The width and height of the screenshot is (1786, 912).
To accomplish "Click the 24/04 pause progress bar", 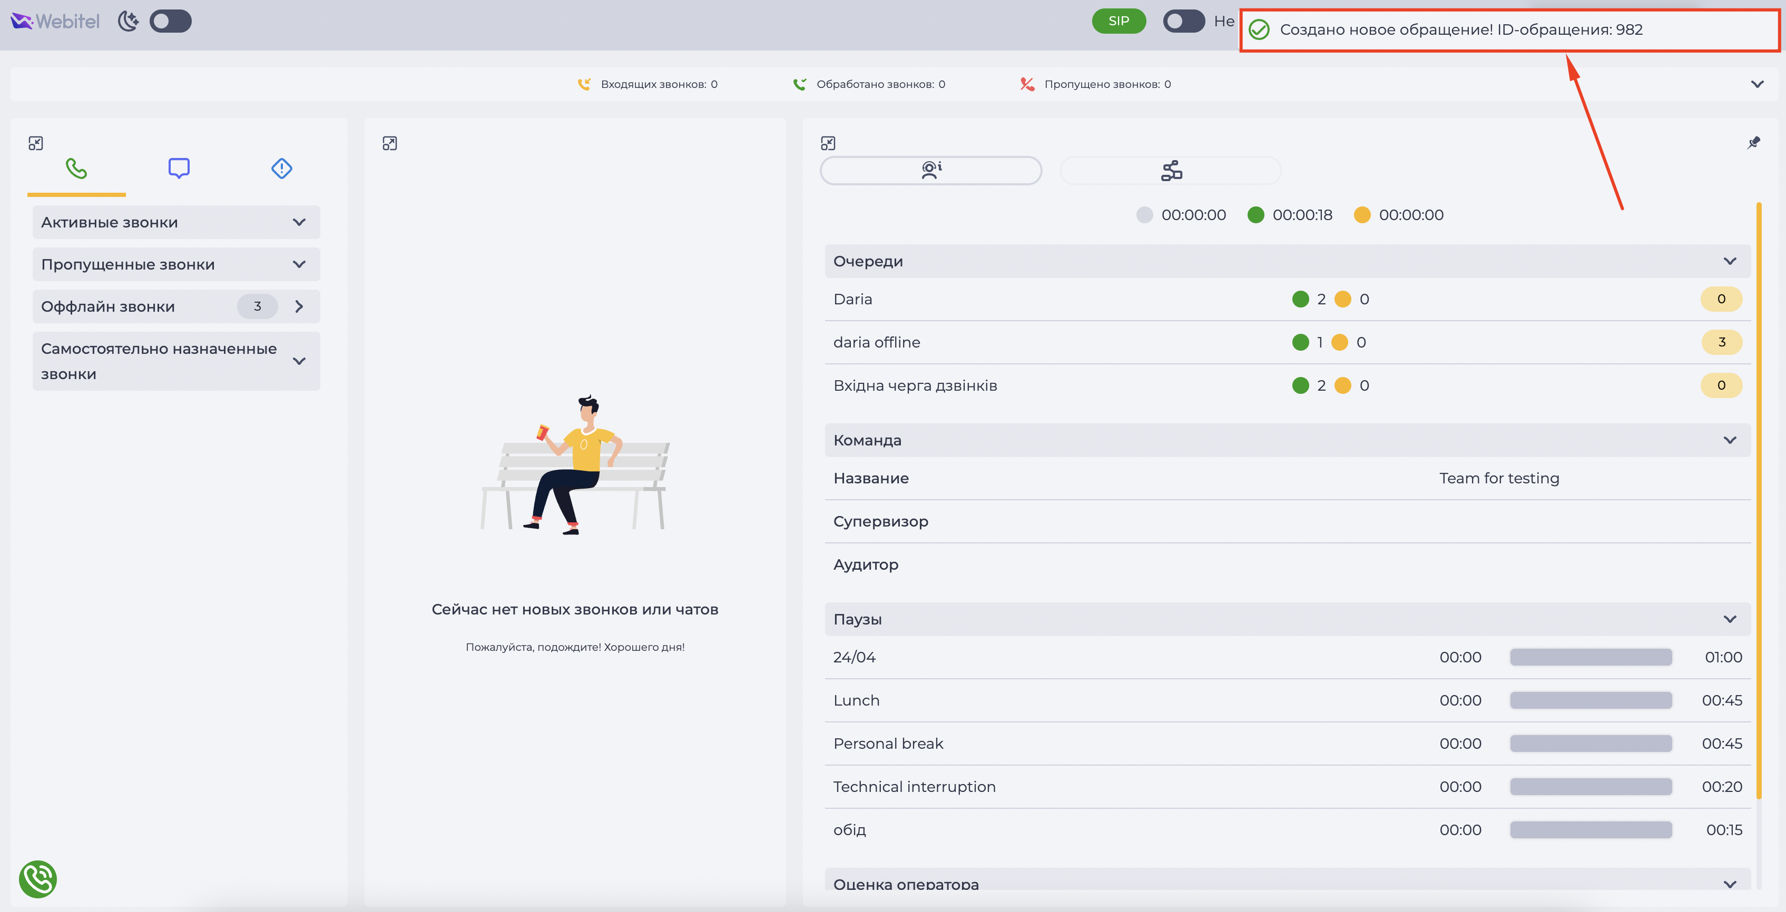I will (x=1591, y=657).
